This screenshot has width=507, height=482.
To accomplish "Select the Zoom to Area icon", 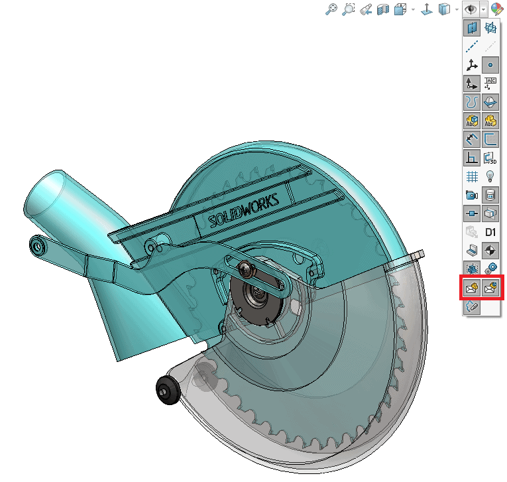I will click(349, 9).
